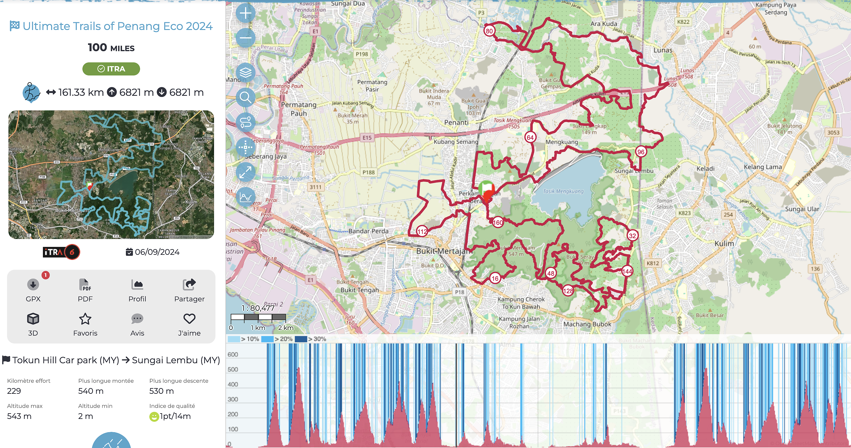This screenshot has width=851, height=448.
Task: Select kilometer marker 144 on map
Action: pyautogui.click(x=627, y=271)
